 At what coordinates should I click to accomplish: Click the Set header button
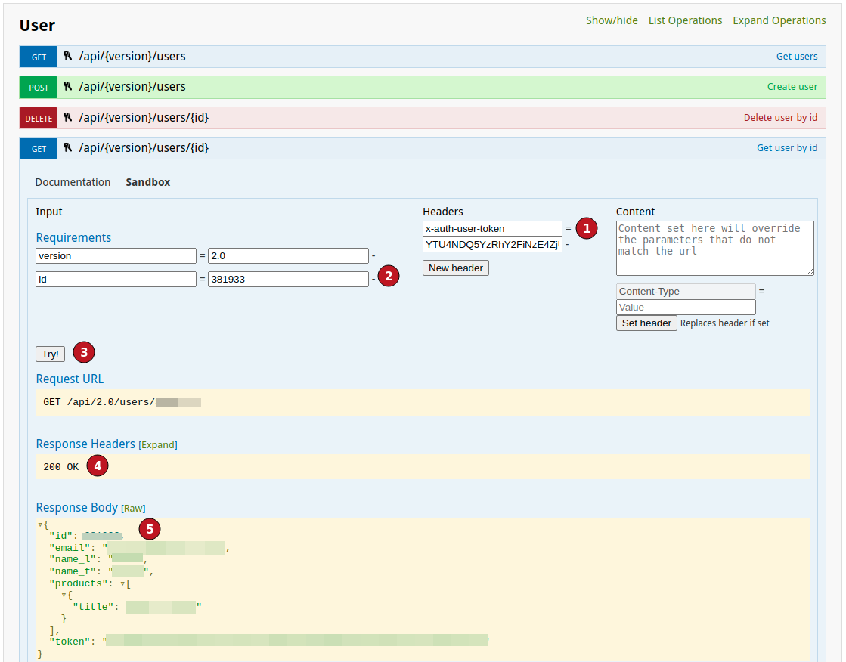coord(646,323)
